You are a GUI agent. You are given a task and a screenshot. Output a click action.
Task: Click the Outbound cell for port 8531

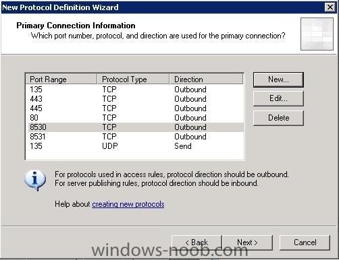(x=190, y=137)
